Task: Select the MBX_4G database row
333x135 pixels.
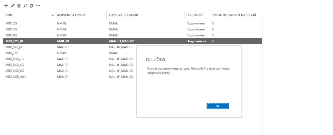Action: (x=132, y=29)
